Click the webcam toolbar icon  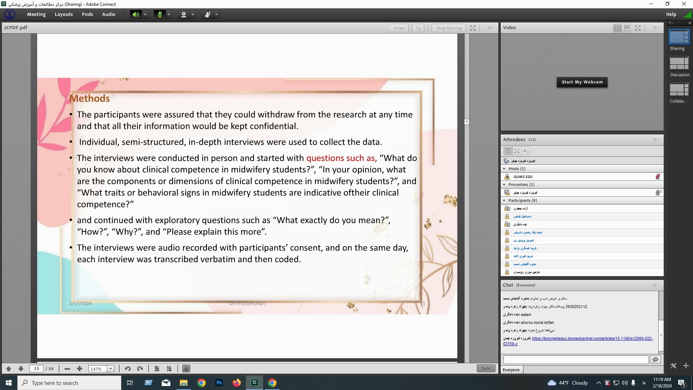tap(184, 14)
